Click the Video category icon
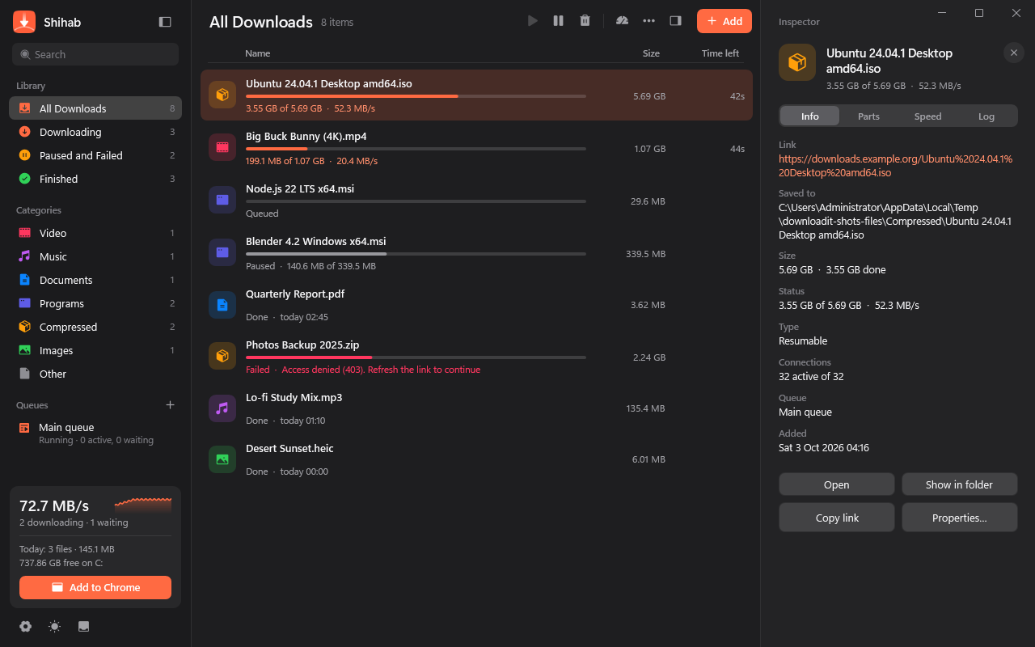The height and width of the screenshot is (647, 1035). click(24, 233)
